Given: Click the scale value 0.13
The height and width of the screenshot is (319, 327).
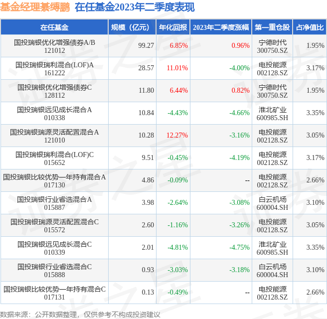Looking at the screenshot, I should point(148,292).
